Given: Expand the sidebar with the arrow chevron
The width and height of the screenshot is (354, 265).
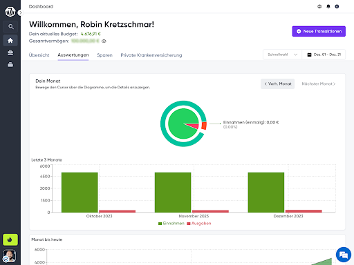Looking at the screenshot, I should coord(21,12).
